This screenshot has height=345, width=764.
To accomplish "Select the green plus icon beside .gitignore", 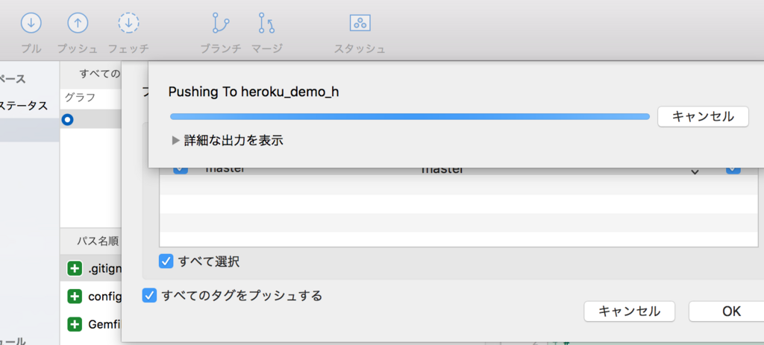I will coord(75,268).
